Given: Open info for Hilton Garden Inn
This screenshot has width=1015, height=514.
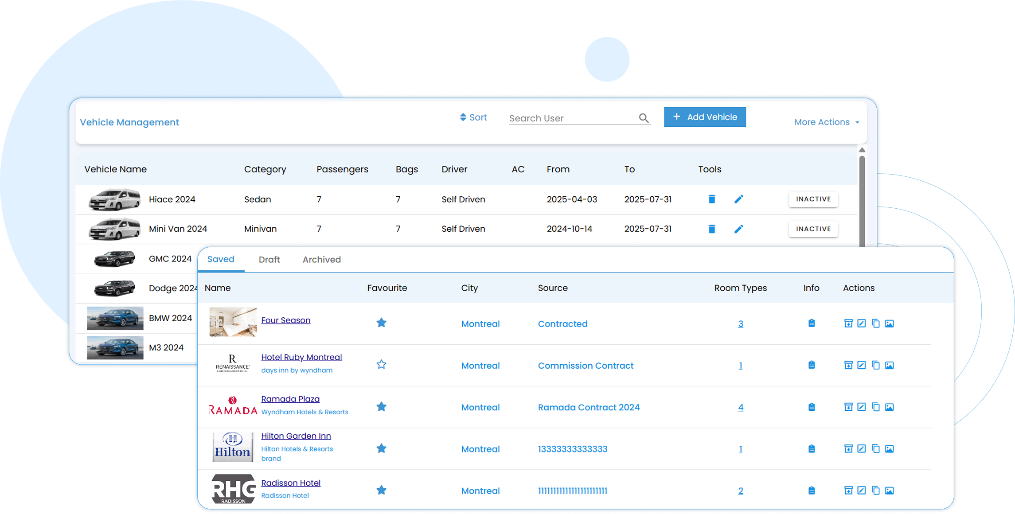Looking at the screenshot, I should pyautogui.click(x=812, y=448).
